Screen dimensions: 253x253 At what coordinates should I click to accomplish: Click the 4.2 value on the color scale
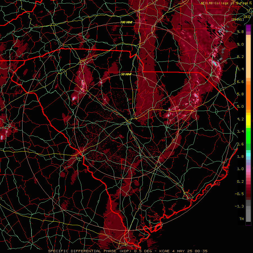(x=240, y=119)
